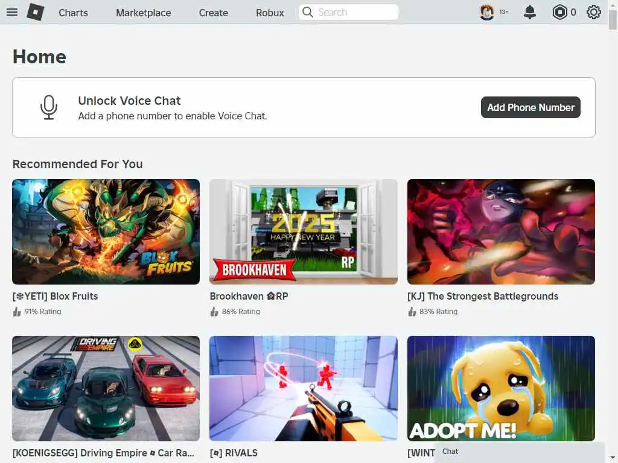Open the RIVALS title link
Viewport: 618px width, 463px height.
[x=234, y=453]
